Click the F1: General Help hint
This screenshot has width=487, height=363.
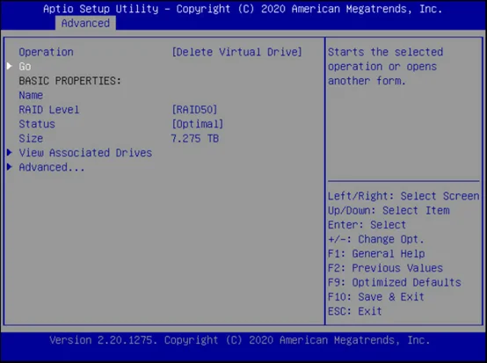376,254
